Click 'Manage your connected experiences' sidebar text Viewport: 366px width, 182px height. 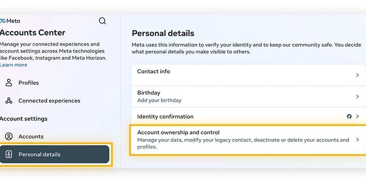pyautogui.click(x=53, y=51)
